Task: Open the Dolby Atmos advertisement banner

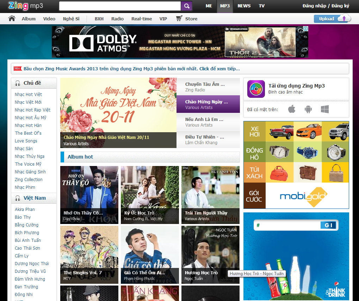Action: [180, 41]
